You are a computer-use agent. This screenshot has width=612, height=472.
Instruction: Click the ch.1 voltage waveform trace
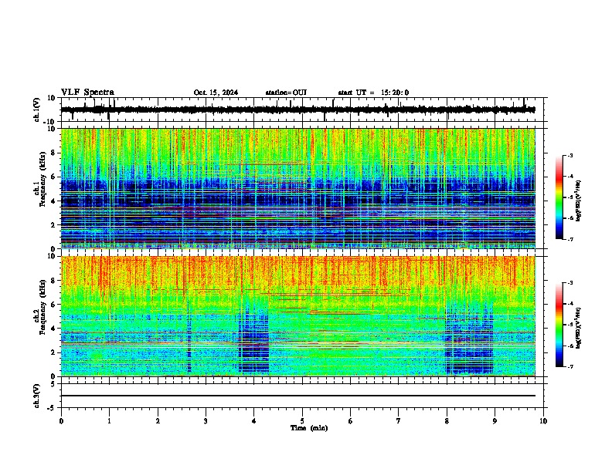[297, 110]
